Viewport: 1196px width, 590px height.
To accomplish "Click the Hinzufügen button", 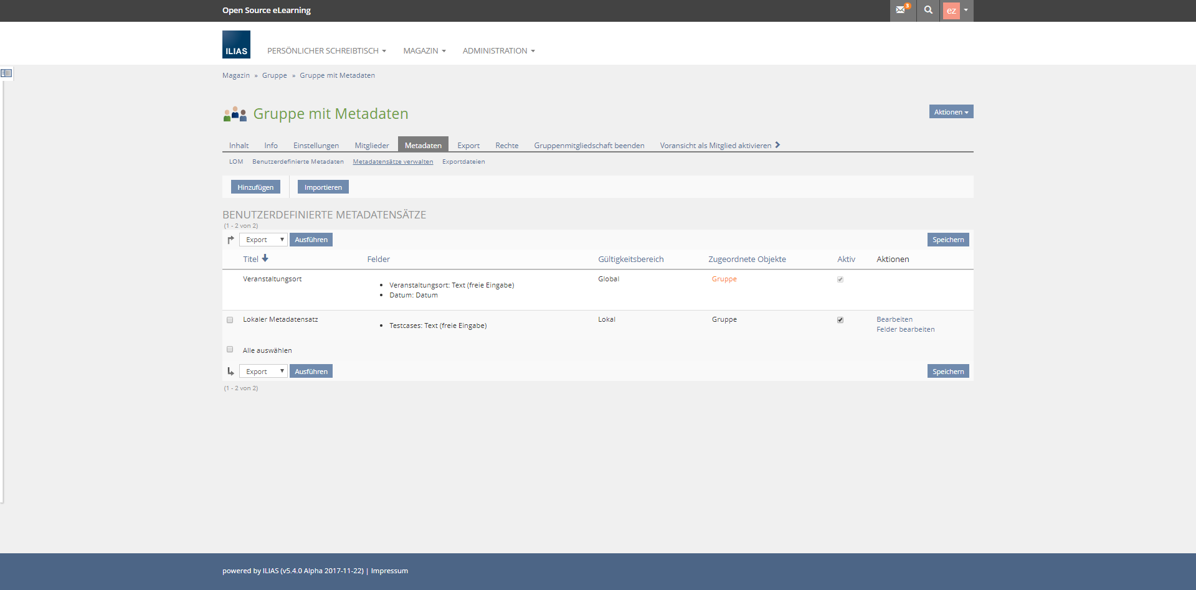I will click(x=255, y=187).
